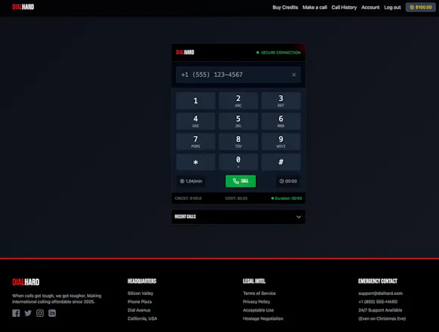Tap keypad digit 1
This screenshot has height=332, width=439.
tap(196, 100)
